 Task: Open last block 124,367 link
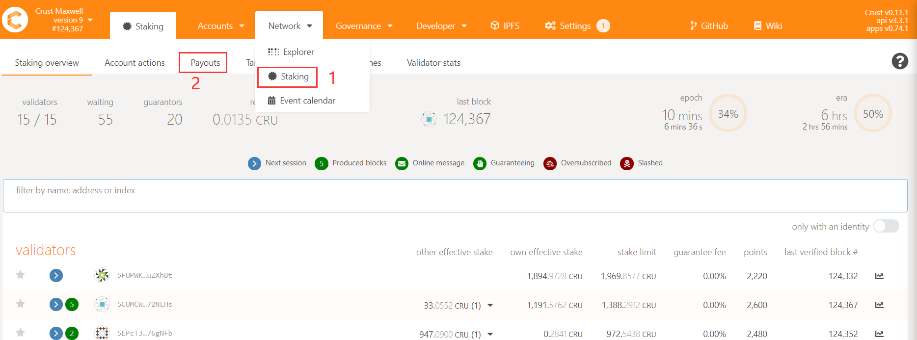coord(467,119)
